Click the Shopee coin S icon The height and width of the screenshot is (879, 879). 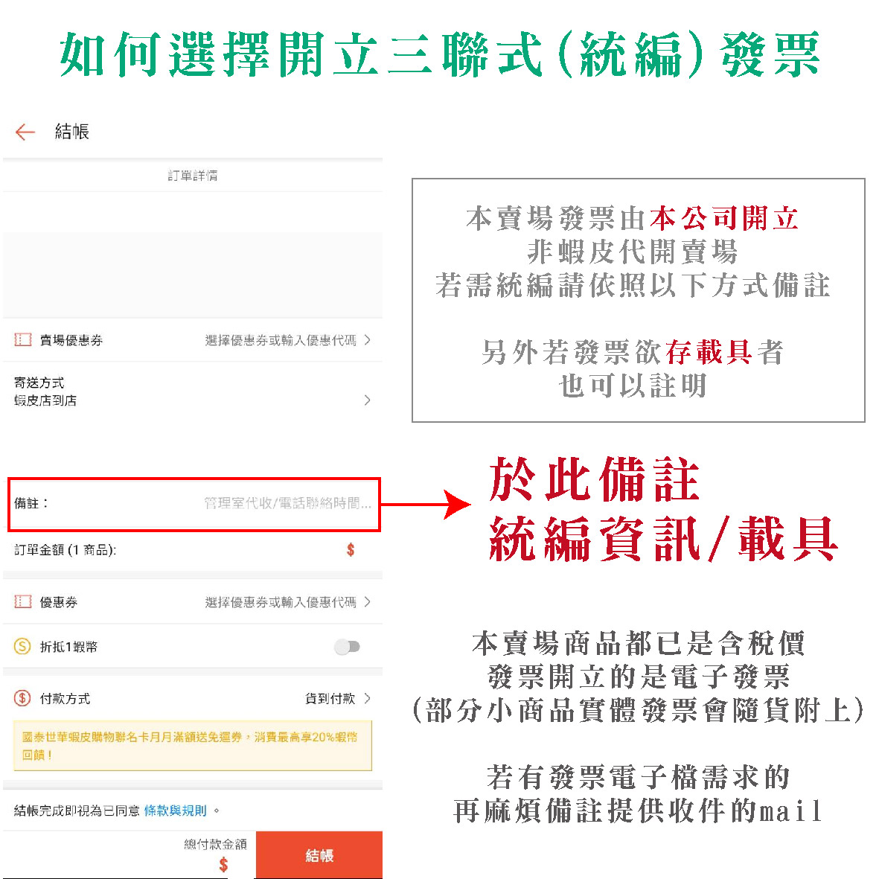tap(22, 648)
